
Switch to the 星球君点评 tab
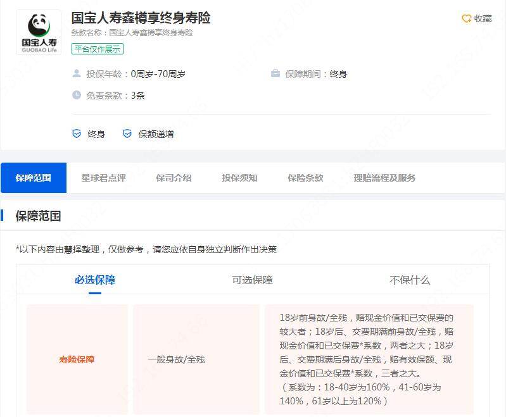point(104,178)
